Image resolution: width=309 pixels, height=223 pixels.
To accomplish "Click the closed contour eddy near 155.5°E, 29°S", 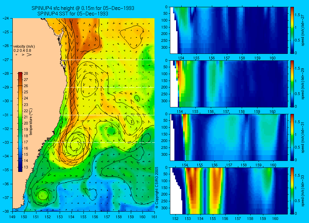I will (x=90, y=84).
